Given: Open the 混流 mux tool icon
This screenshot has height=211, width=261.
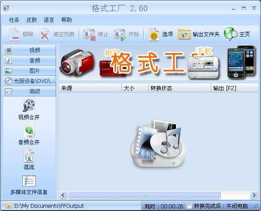Looking at the screenshot, I should 29,156.
